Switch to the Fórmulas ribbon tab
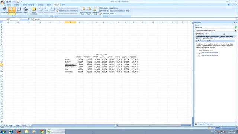Image resolution: width=238 pixels, height=134 pixels. pyautogui.click(x=41, y=5)
